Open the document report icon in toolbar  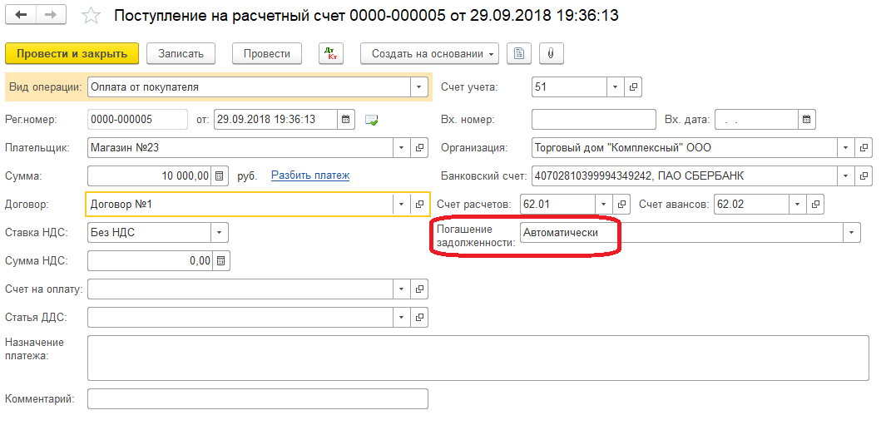pyautogui.click(x=519, y=53)
